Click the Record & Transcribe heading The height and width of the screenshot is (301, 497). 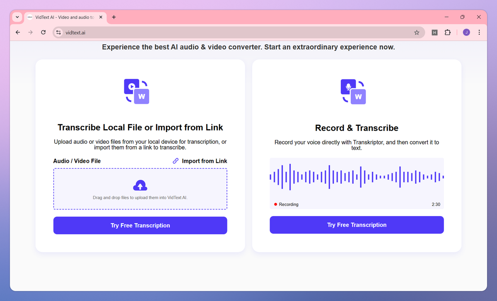click(357, 128)
